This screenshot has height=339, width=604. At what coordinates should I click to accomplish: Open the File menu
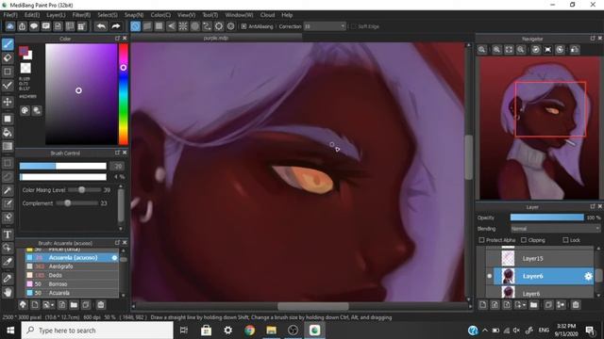10,15
